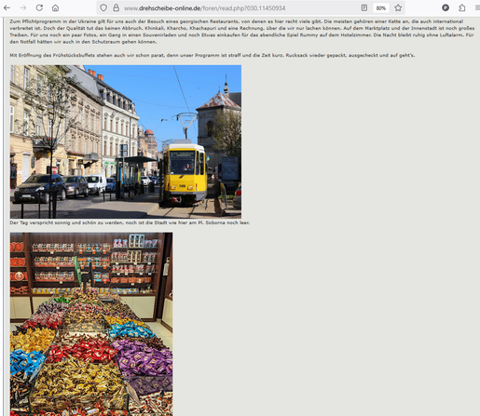Click the sentence starting 'Mit Eröffnung des Frühstücksbuffets'

(213, 55)
